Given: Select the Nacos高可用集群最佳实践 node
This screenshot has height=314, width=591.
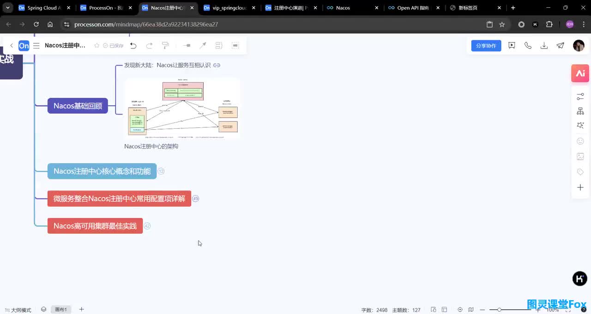Looking at the screenshot, I should pyautogui.click(x=95, y=226).
